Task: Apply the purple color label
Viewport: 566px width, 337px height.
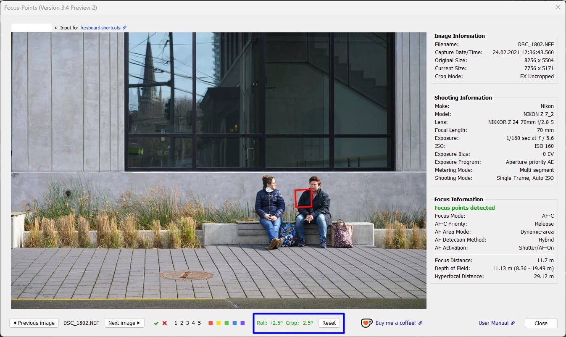Action: tap(242, 323)
